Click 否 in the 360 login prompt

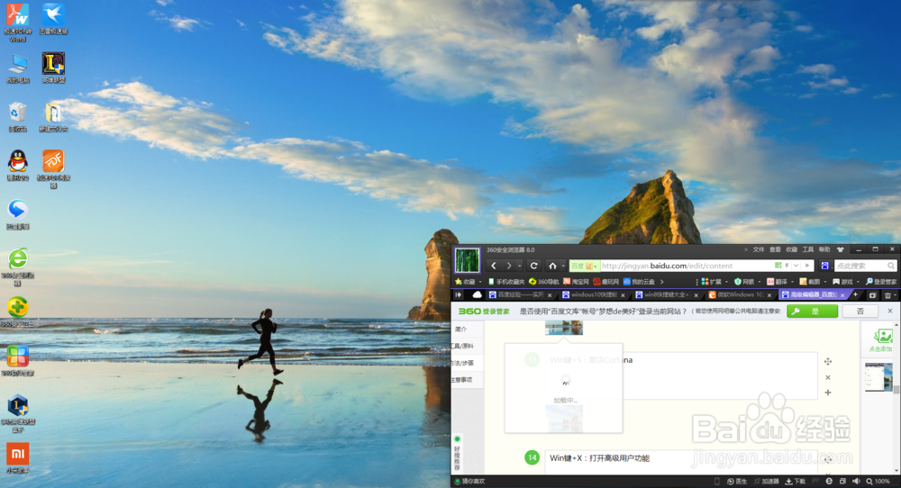tap(860, 312)
